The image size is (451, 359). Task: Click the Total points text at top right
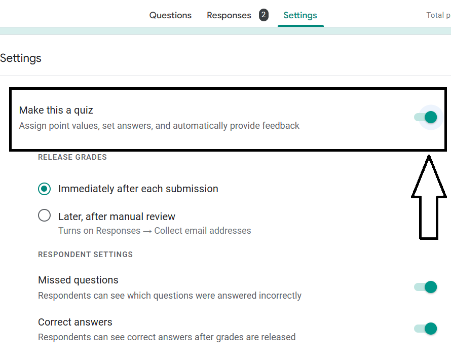point(438,15)
